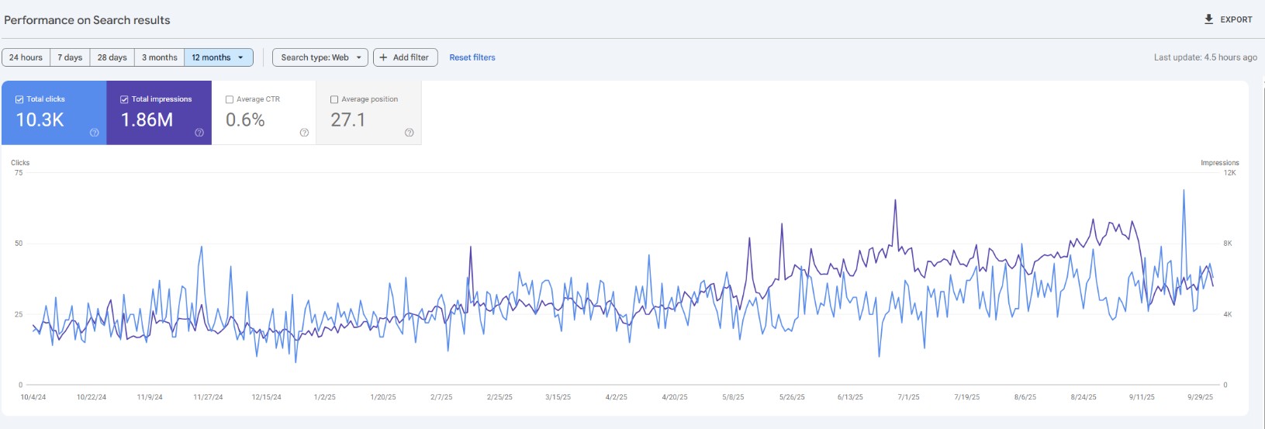Select the 3 months date range

pyautogui.click(x=159, y=57)
